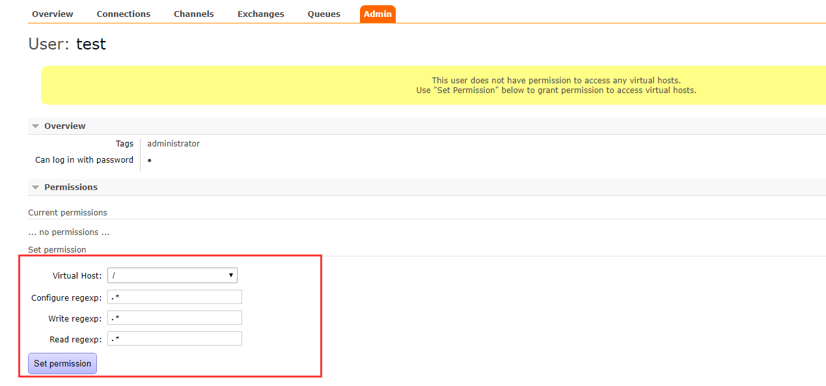Open the Virtual Host dropdown
Viewport: 826px width, 386px height.
[172, 275]
